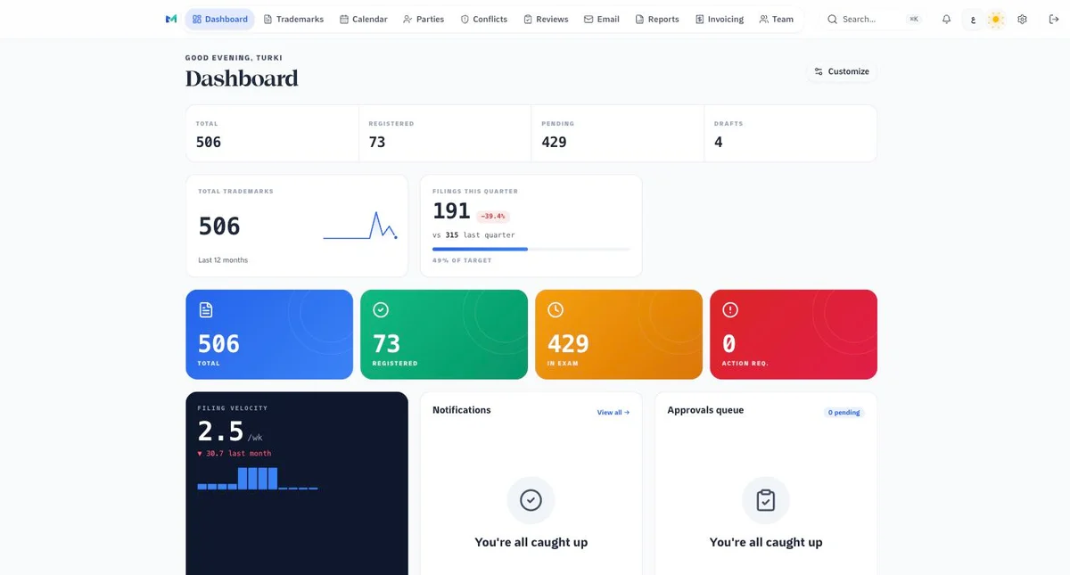Open the Trademarks tab
1070x575 pixels.
(293, 19)
